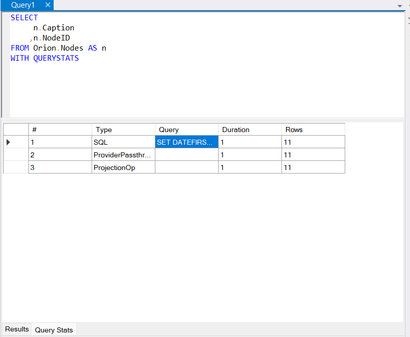Viewport: 410px width, 337px height.
Task: Select the ProviderPassthr... type cell
Action: coord(124,154)
